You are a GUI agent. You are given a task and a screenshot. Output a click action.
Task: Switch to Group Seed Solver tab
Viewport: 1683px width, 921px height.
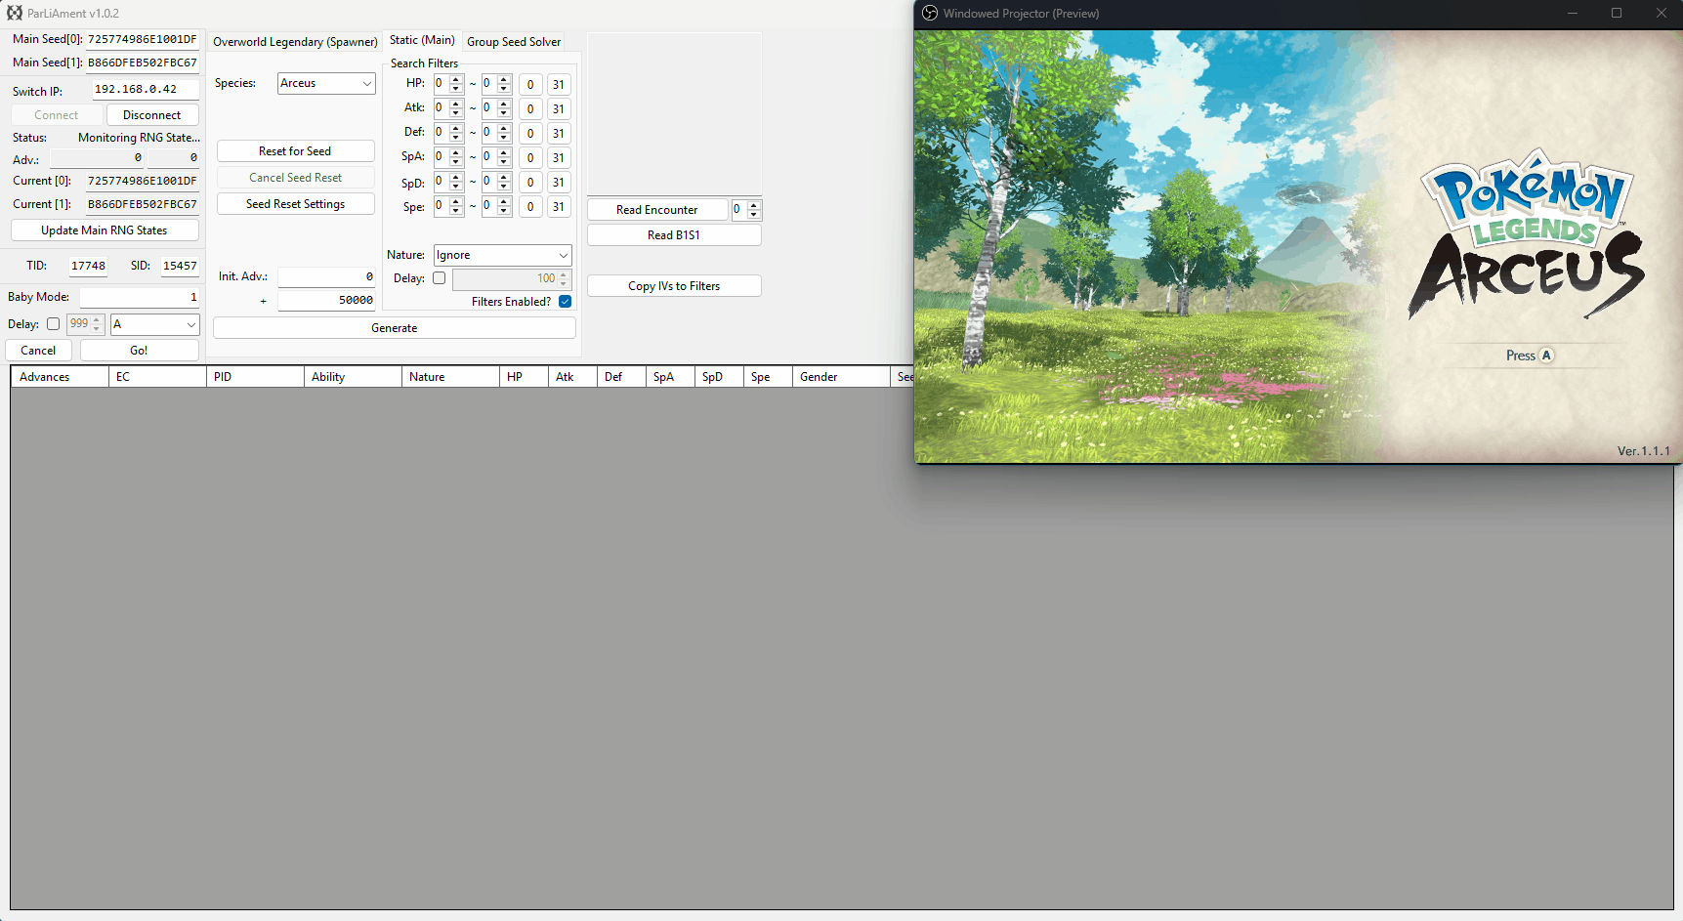click(x=514, y=42)
